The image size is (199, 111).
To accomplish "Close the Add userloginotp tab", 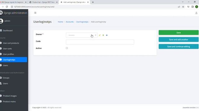I will [88, 2].
